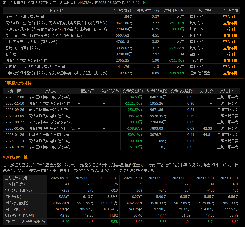Image resolution: width=245 pixels, height=227 pixels.
Task: Select the 2025-09-09 change record date
Action: (x=15, y=116)
